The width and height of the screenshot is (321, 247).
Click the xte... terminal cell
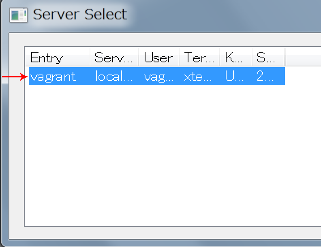pyautogui.click(x=199, y=77)
